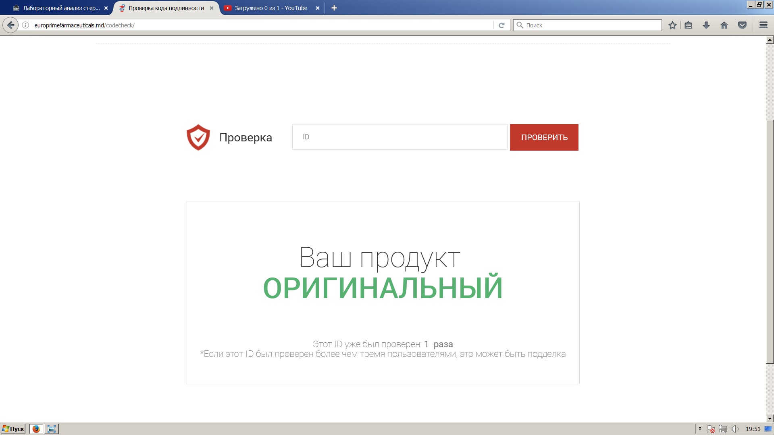Open the bookmarks list icon

[x=689, y=25]
